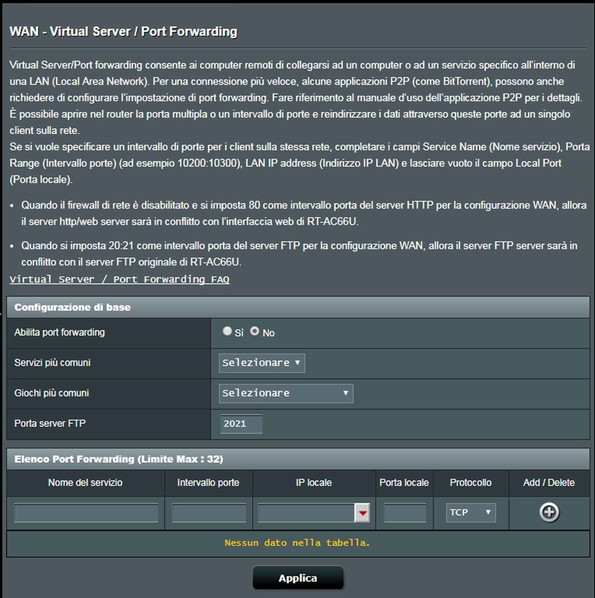This screenshot has width=595, height=598.
Task: Click the Elenco Port Forwarding section header
Action: [119, 459]
